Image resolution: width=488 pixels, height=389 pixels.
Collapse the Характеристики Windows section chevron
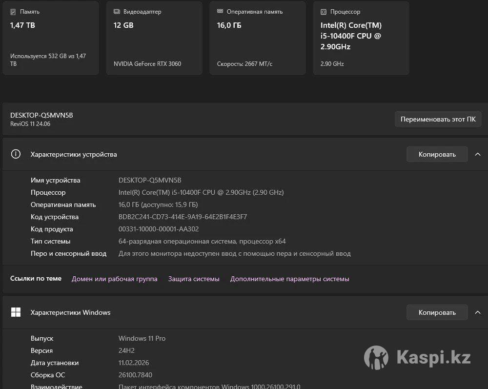pos(478,312)
